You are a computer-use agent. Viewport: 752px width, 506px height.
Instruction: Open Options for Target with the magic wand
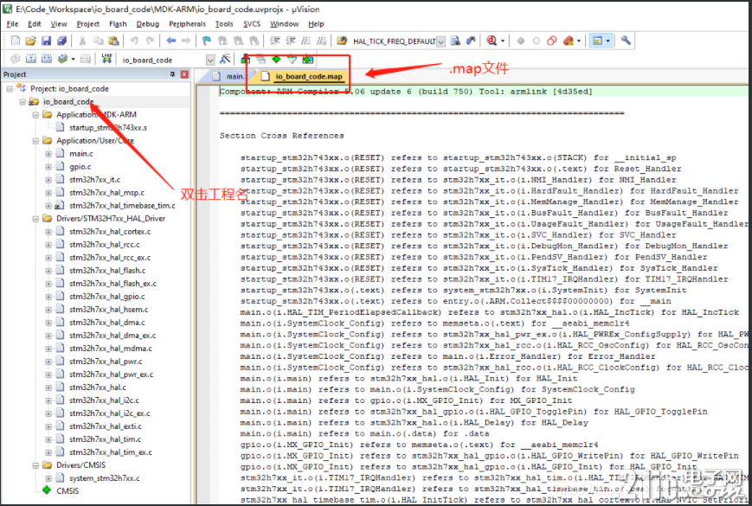(224, 60)
